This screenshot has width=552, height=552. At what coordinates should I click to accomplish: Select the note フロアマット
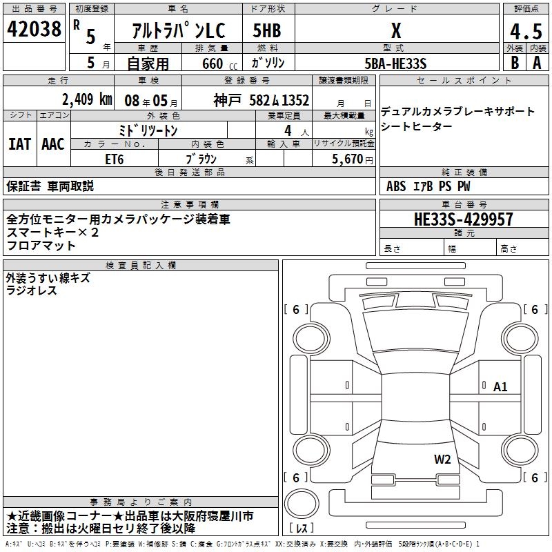coord(41,246)
